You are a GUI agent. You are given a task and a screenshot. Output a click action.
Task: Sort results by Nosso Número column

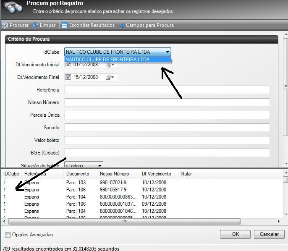tap(114, 174)
